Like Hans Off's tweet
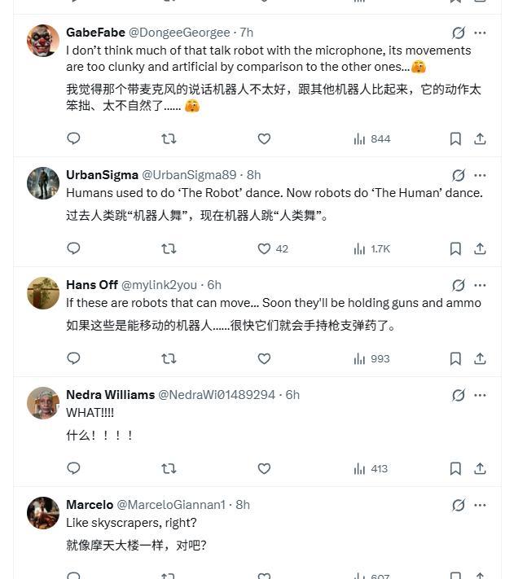 264,358
